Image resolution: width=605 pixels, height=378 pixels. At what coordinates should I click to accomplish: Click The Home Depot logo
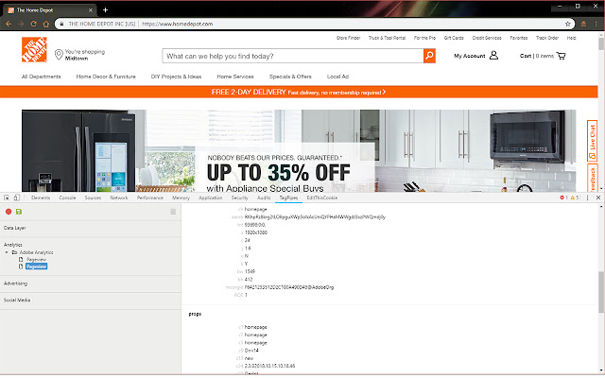click(x=34, y=49)
